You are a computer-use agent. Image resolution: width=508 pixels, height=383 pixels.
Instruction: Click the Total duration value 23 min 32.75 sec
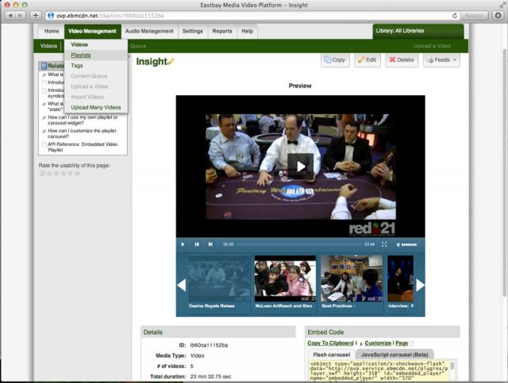pos(210,377)
